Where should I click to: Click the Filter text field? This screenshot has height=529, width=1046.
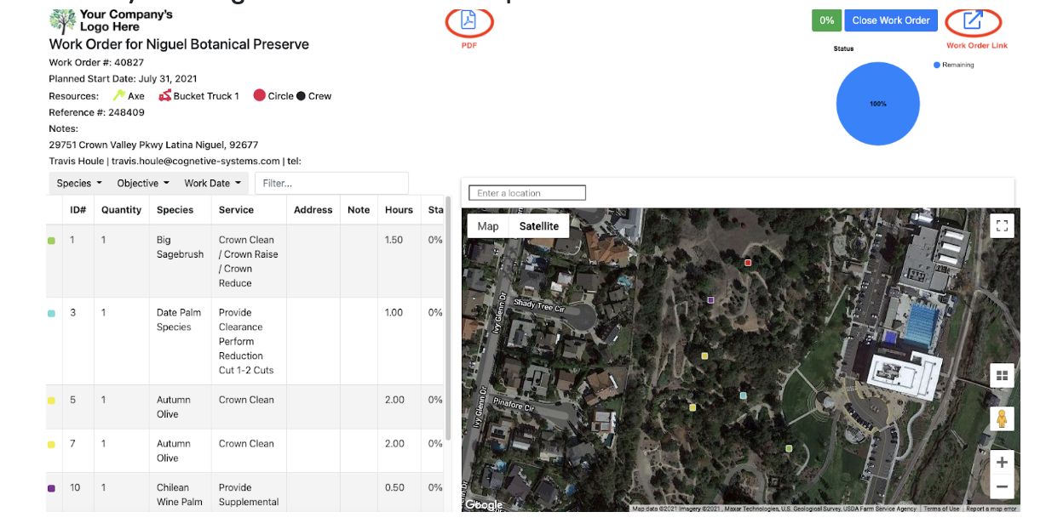(x=331, y=183)
